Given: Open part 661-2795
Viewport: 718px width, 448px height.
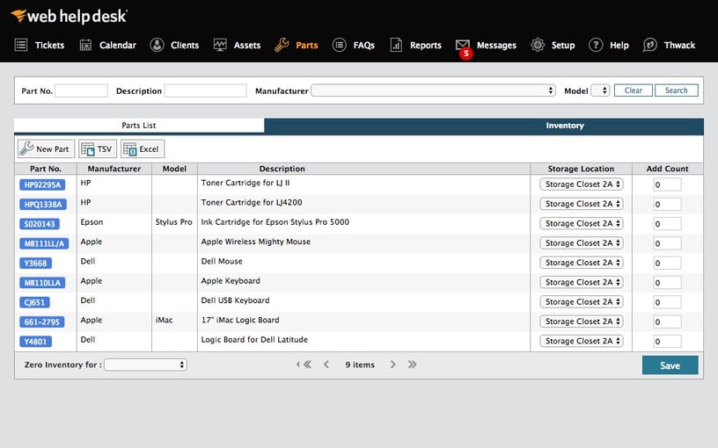Looking at the screenshot, I should (41, 322).
